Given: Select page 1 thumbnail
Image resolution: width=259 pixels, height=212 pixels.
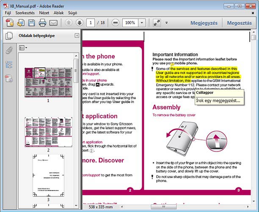Looking at the screenshot, I should pos(48,82).
